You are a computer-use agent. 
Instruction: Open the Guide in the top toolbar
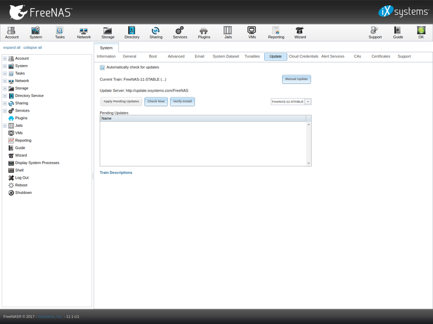(x=398, y=33)
